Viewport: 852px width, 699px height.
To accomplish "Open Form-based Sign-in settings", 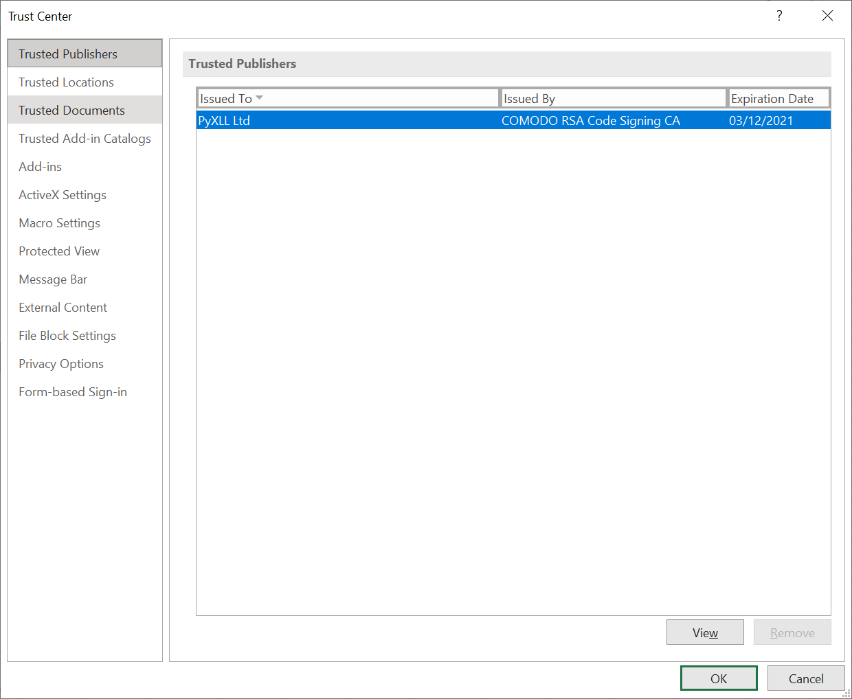I will (x=85, y=391).
